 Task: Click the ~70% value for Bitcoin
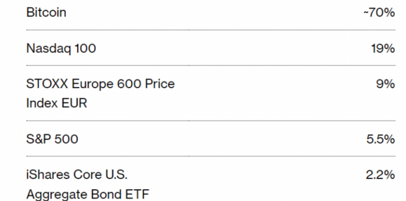379,13
